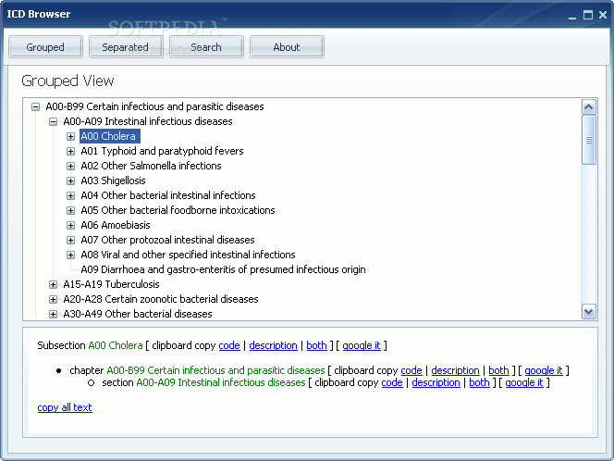Copy the code for chapter A00-B99
This screenshot has width=614, height=461.
coord(411,370)
